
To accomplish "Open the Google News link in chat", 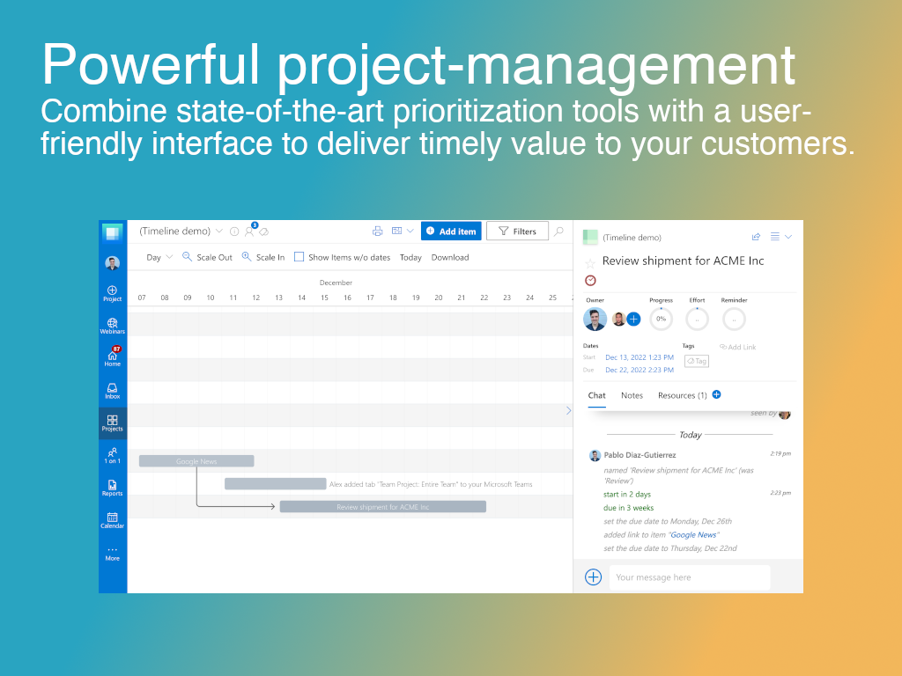I will click(693, 534).
